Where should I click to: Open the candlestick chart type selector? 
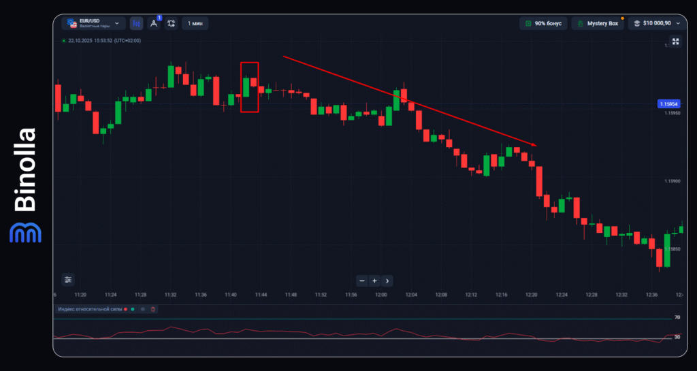pos(136,23)
